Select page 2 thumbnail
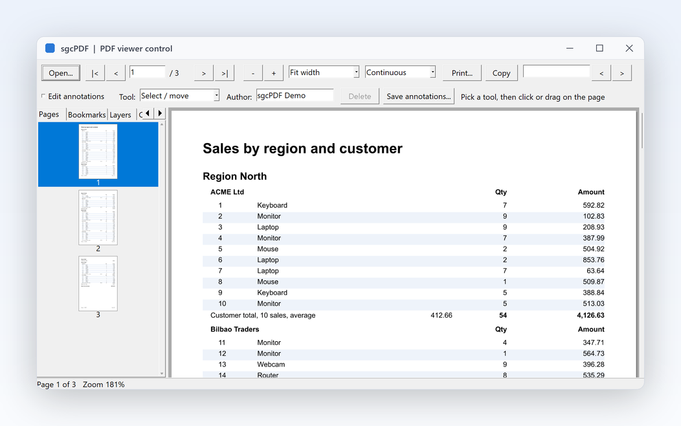This screenshot has width=681, height=426. click(x=98, y=218)
